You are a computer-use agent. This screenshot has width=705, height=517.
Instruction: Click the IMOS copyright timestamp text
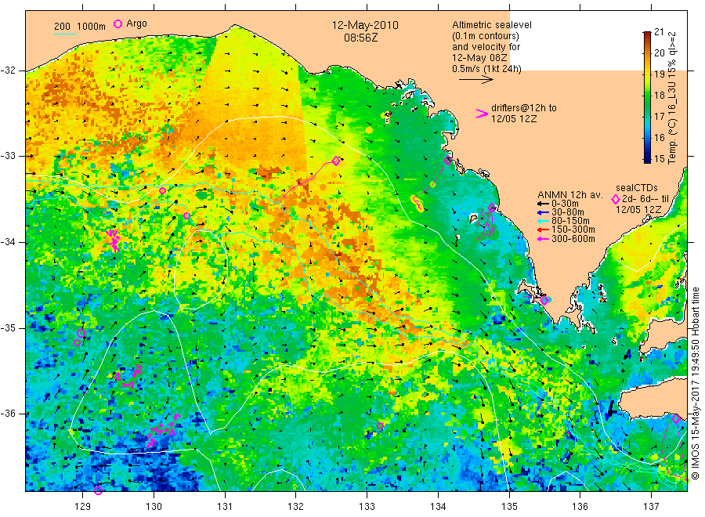695,383
